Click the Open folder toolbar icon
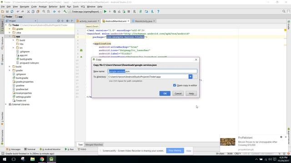 (3, 11)
